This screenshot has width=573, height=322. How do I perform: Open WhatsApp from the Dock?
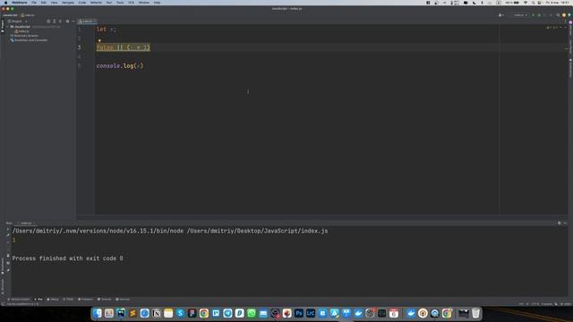tap(252, 313)
